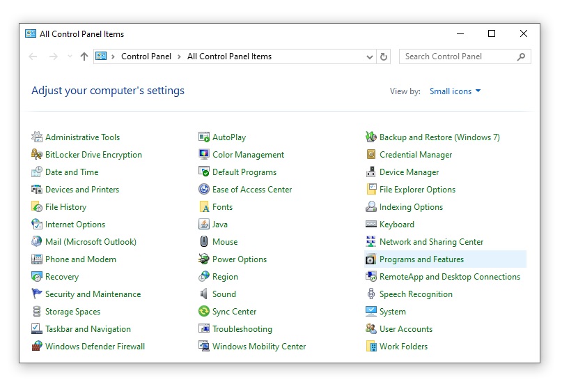Click the Internet Options globe icon
Screen dimensions: 562x387
pyautogui.click(x=36, y=224)
